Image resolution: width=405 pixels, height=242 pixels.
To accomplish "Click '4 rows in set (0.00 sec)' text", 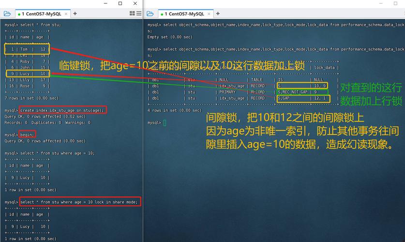I will click(x=174, y=110).
